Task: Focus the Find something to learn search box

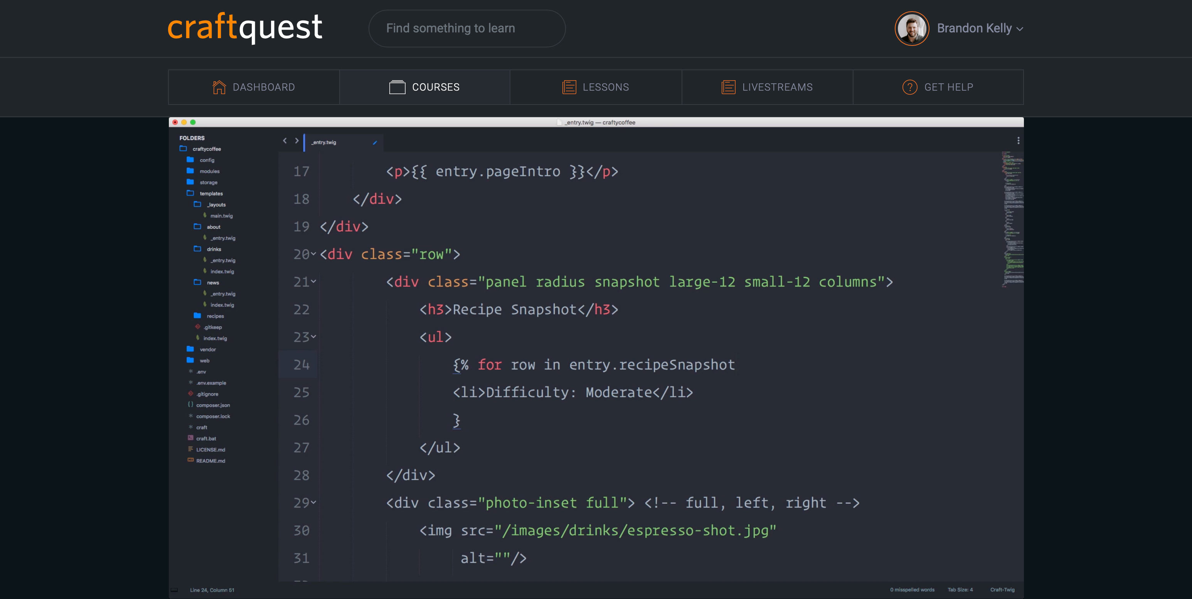Action: (467, 28)
